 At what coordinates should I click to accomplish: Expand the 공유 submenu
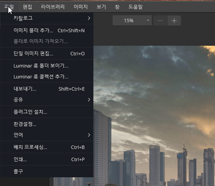pos(47,100)
